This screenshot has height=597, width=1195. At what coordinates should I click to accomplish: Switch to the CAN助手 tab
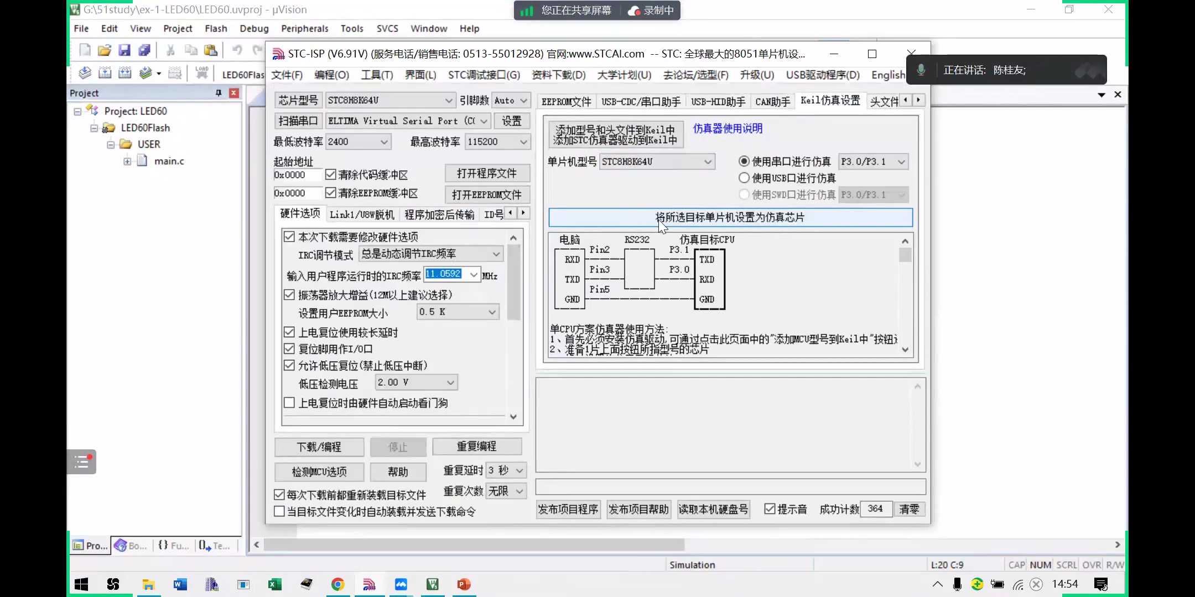[x=772, y=102]
